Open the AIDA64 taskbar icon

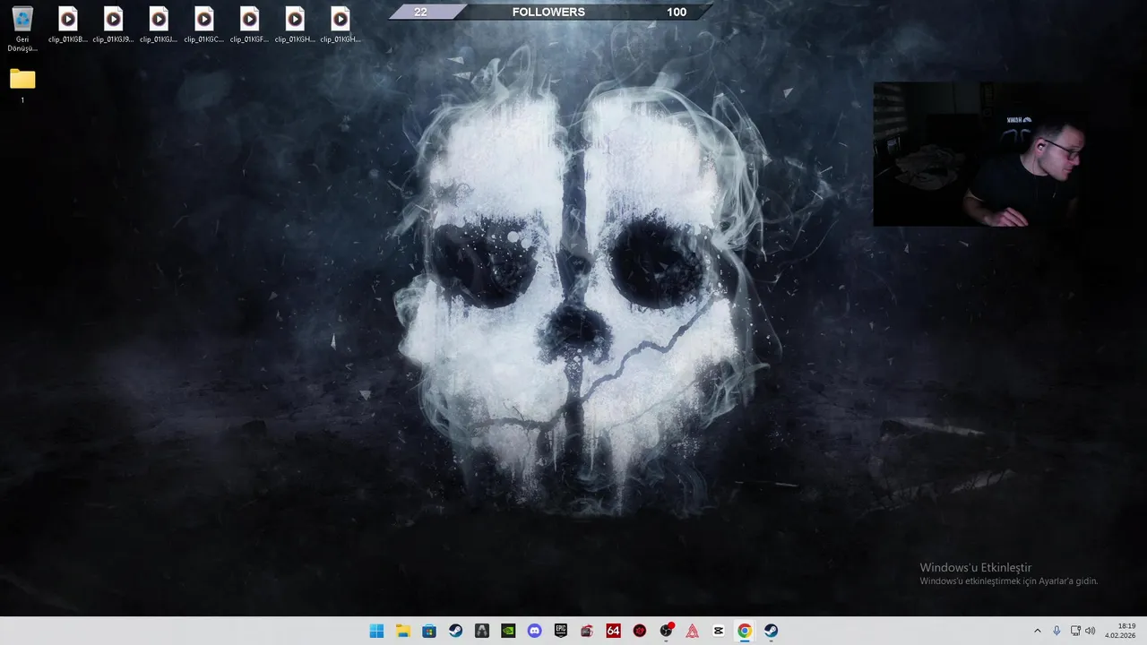coord(613,631)
